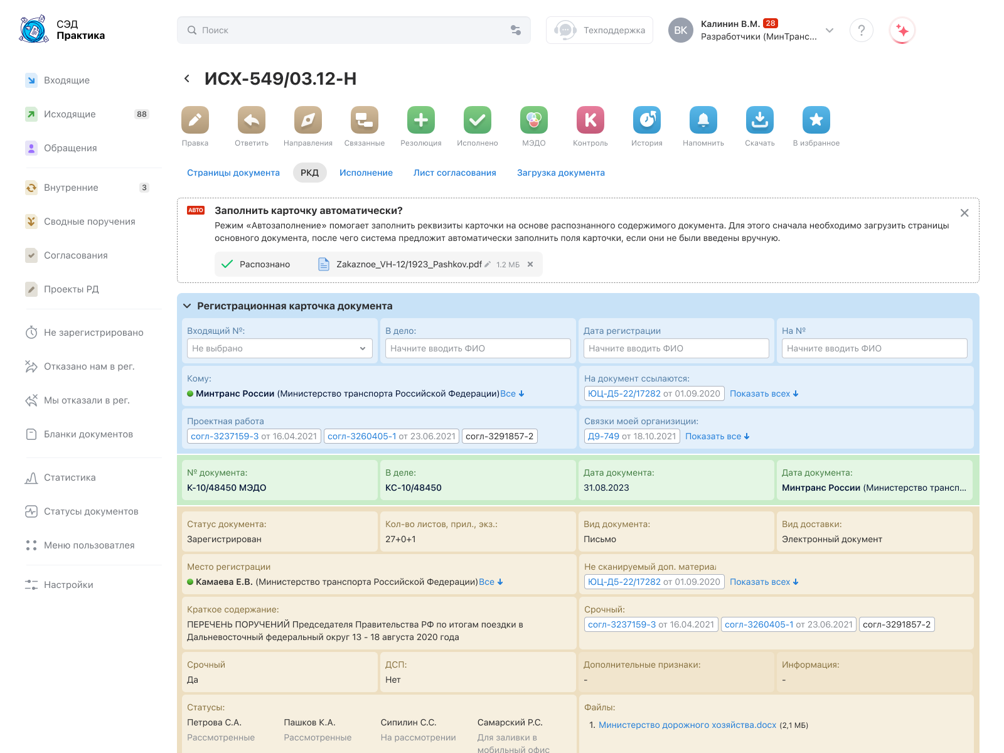The height and width of the screenshot is (753, 1004).
Task: Open search filter settings icon
Action: [516, 30]
